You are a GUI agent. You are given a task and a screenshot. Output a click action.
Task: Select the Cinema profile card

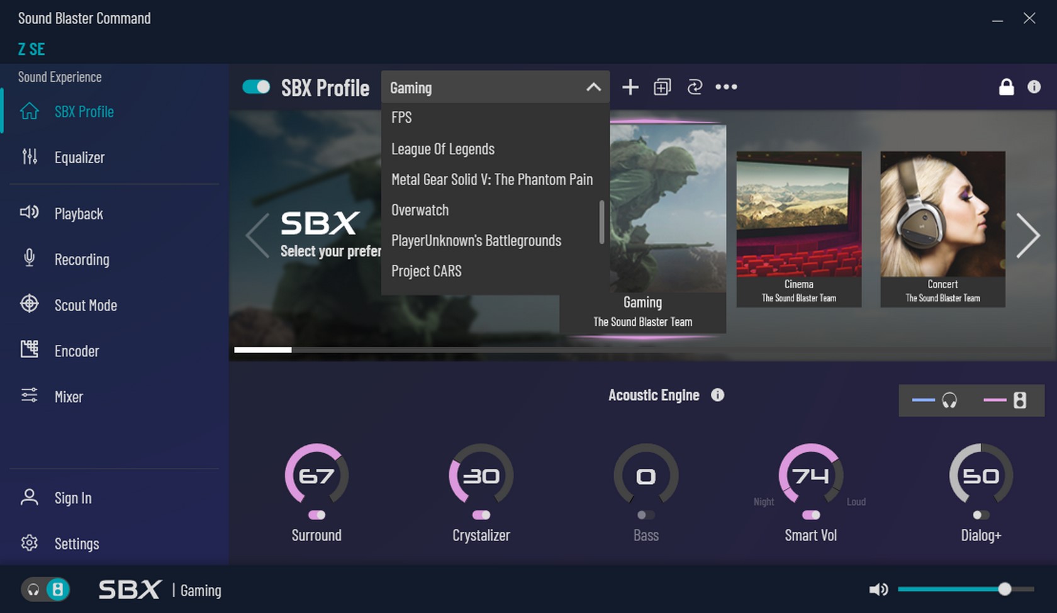799,229
